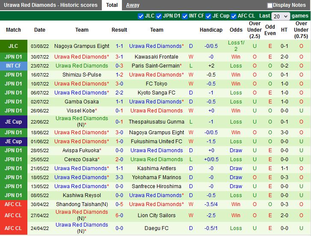Select the Lion City Sailors link
311x236 pixels.
(156, 215)
